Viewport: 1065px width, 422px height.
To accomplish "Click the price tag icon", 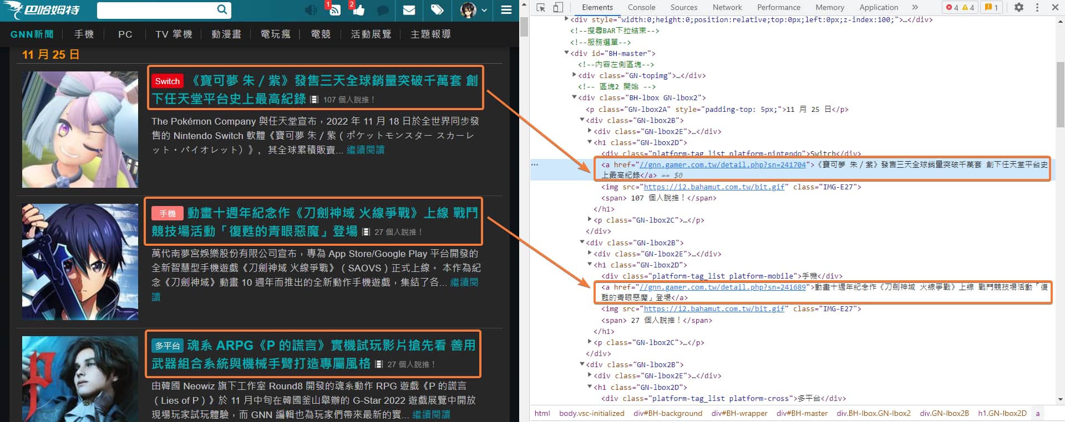I will click(x=437, y=10).
